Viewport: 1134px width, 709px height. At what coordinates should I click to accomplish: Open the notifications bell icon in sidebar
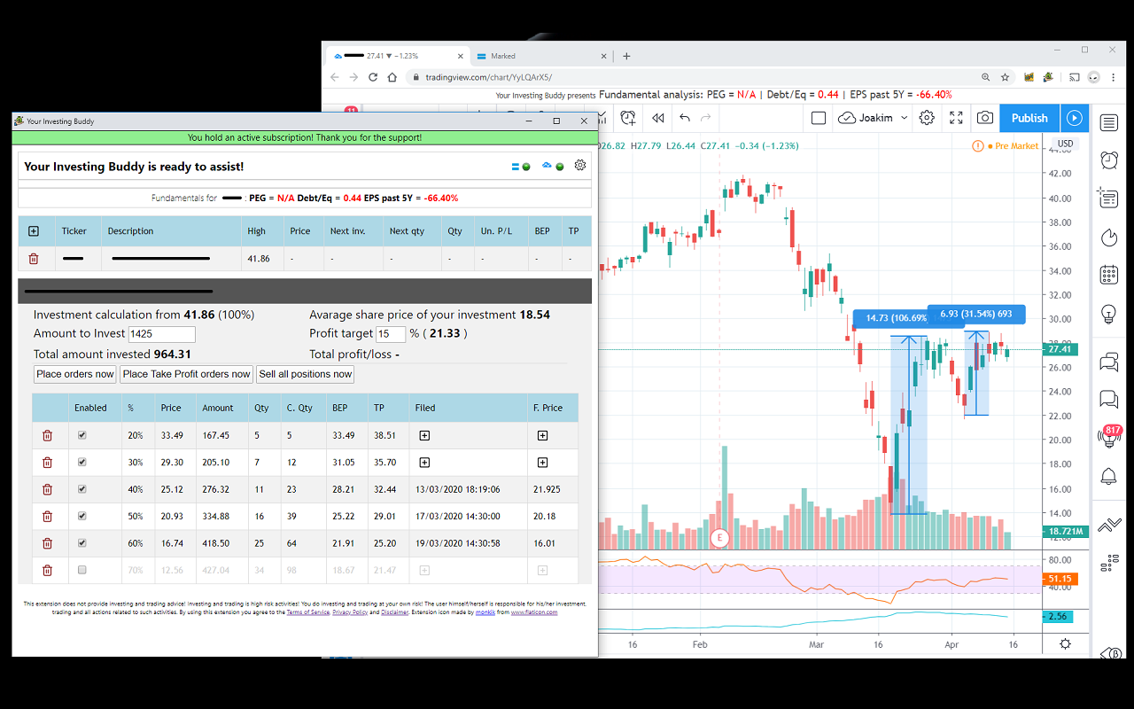(1109, 477)
